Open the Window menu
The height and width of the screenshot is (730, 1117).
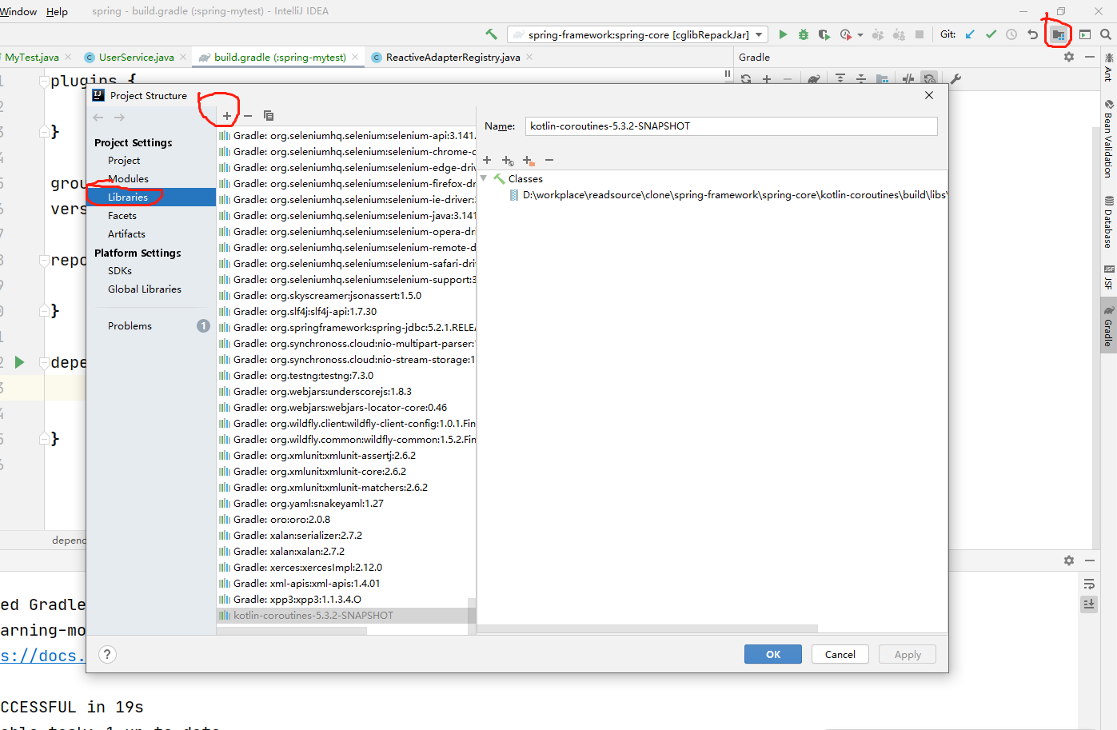[18, 11]
